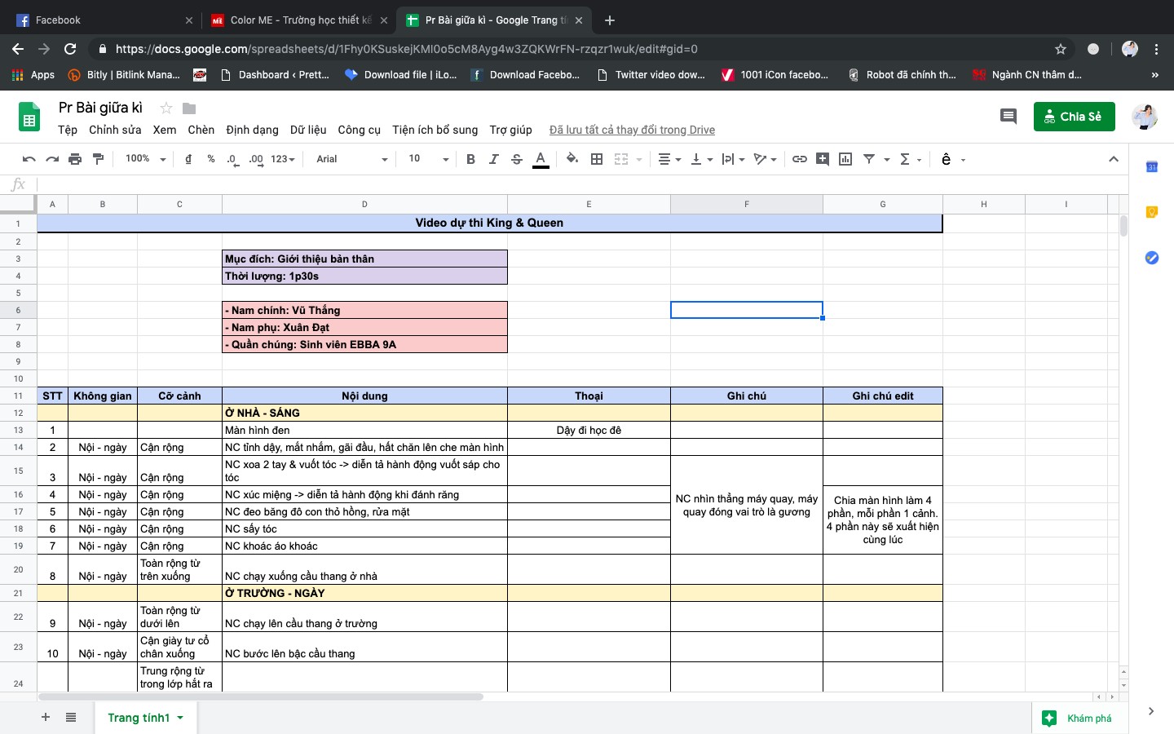
Task: Merge cells using the merge icon
Action: coord(621,159)
